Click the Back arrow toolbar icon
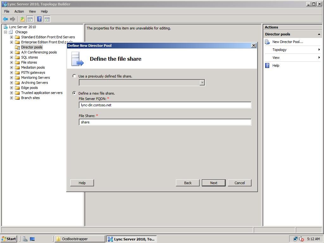This screenshot has height=243, width=324. pyautogui.click(x=5, y=19)
